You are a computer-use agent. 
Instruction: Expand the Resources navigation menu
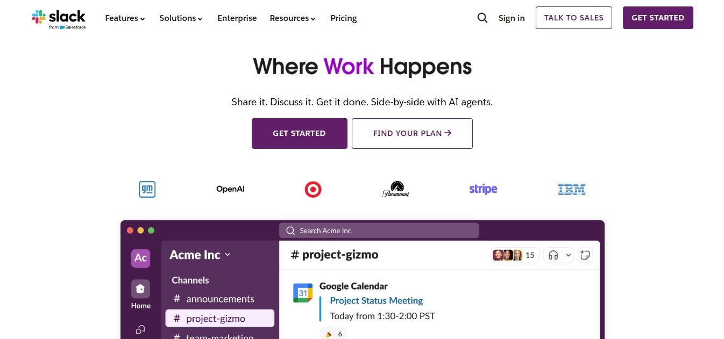(x=292, y=18)
